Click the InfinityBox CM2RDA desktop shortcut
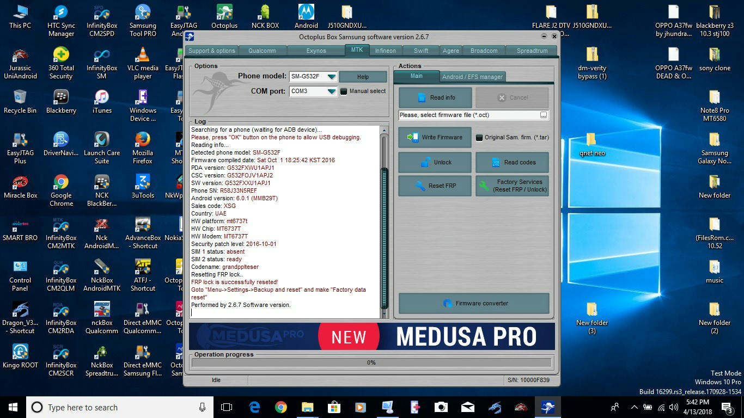Viewport: 744px width, 418px height. click(61, 318)
